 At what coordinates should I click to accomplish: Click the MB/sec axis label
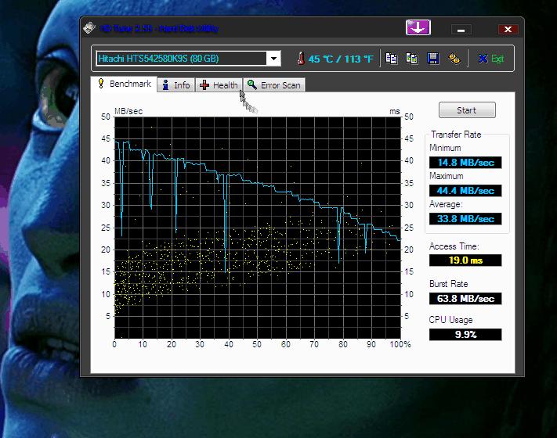point(128,111)
